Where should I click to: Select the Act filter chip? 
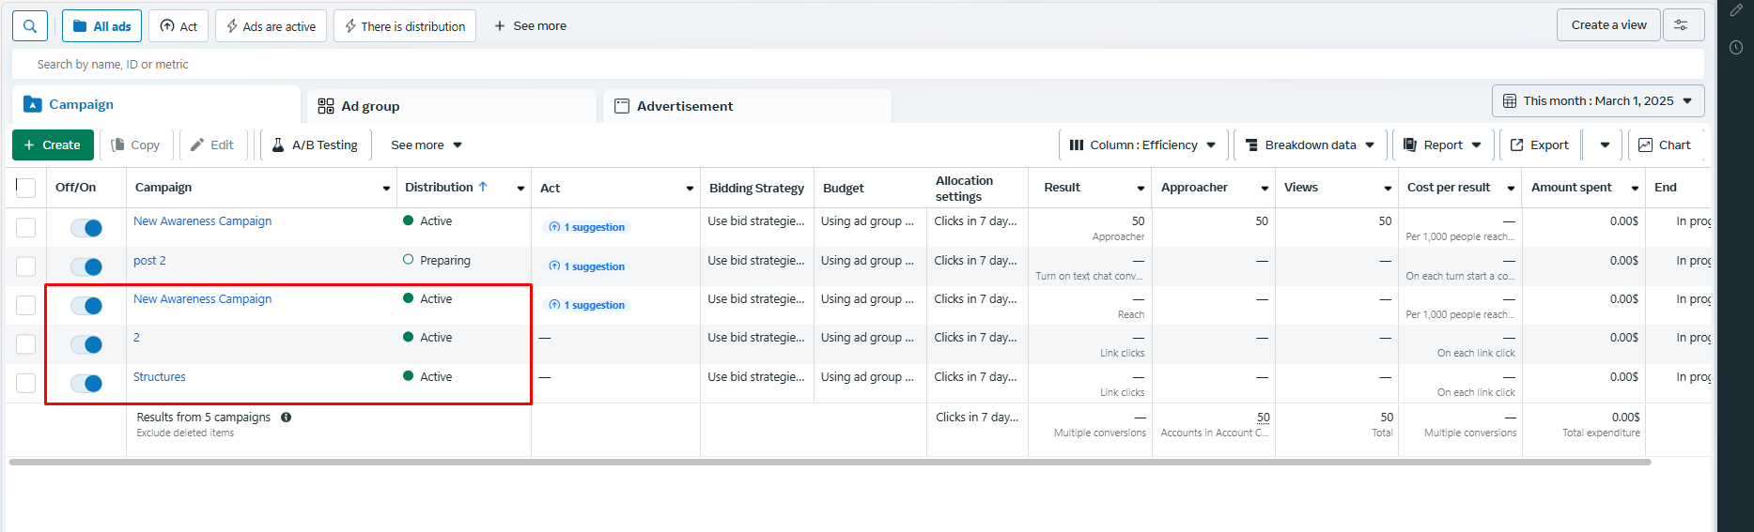point(179,26)
